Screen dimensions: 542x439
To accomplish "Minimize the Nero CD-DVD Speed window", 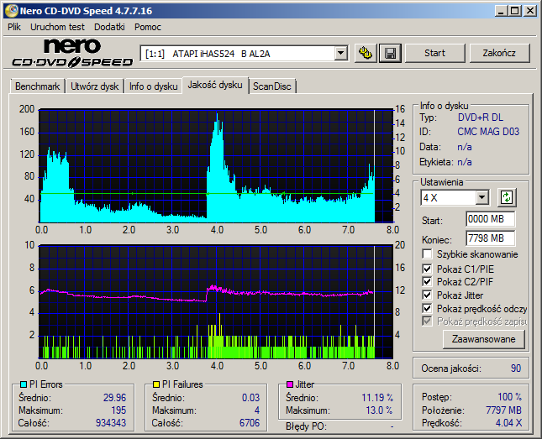I will click(x=501, y=11).
